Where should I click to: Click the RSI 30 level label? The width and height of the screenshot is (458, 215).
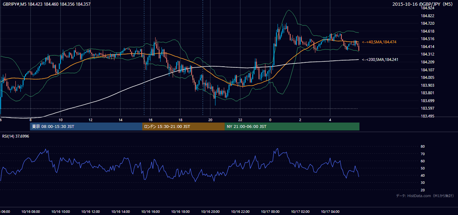pos(423,183)
